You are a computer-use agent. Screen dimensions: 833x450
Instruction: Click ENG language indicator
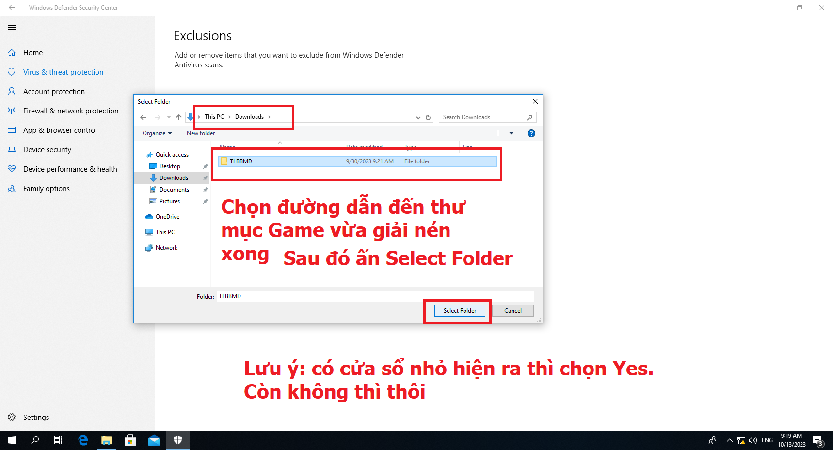pos(767,440)
